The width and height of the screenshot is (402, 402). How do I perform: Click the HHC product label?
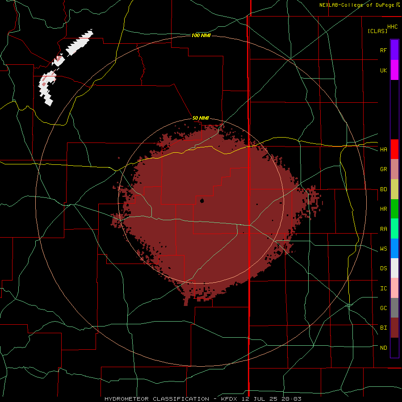point(393,27)
